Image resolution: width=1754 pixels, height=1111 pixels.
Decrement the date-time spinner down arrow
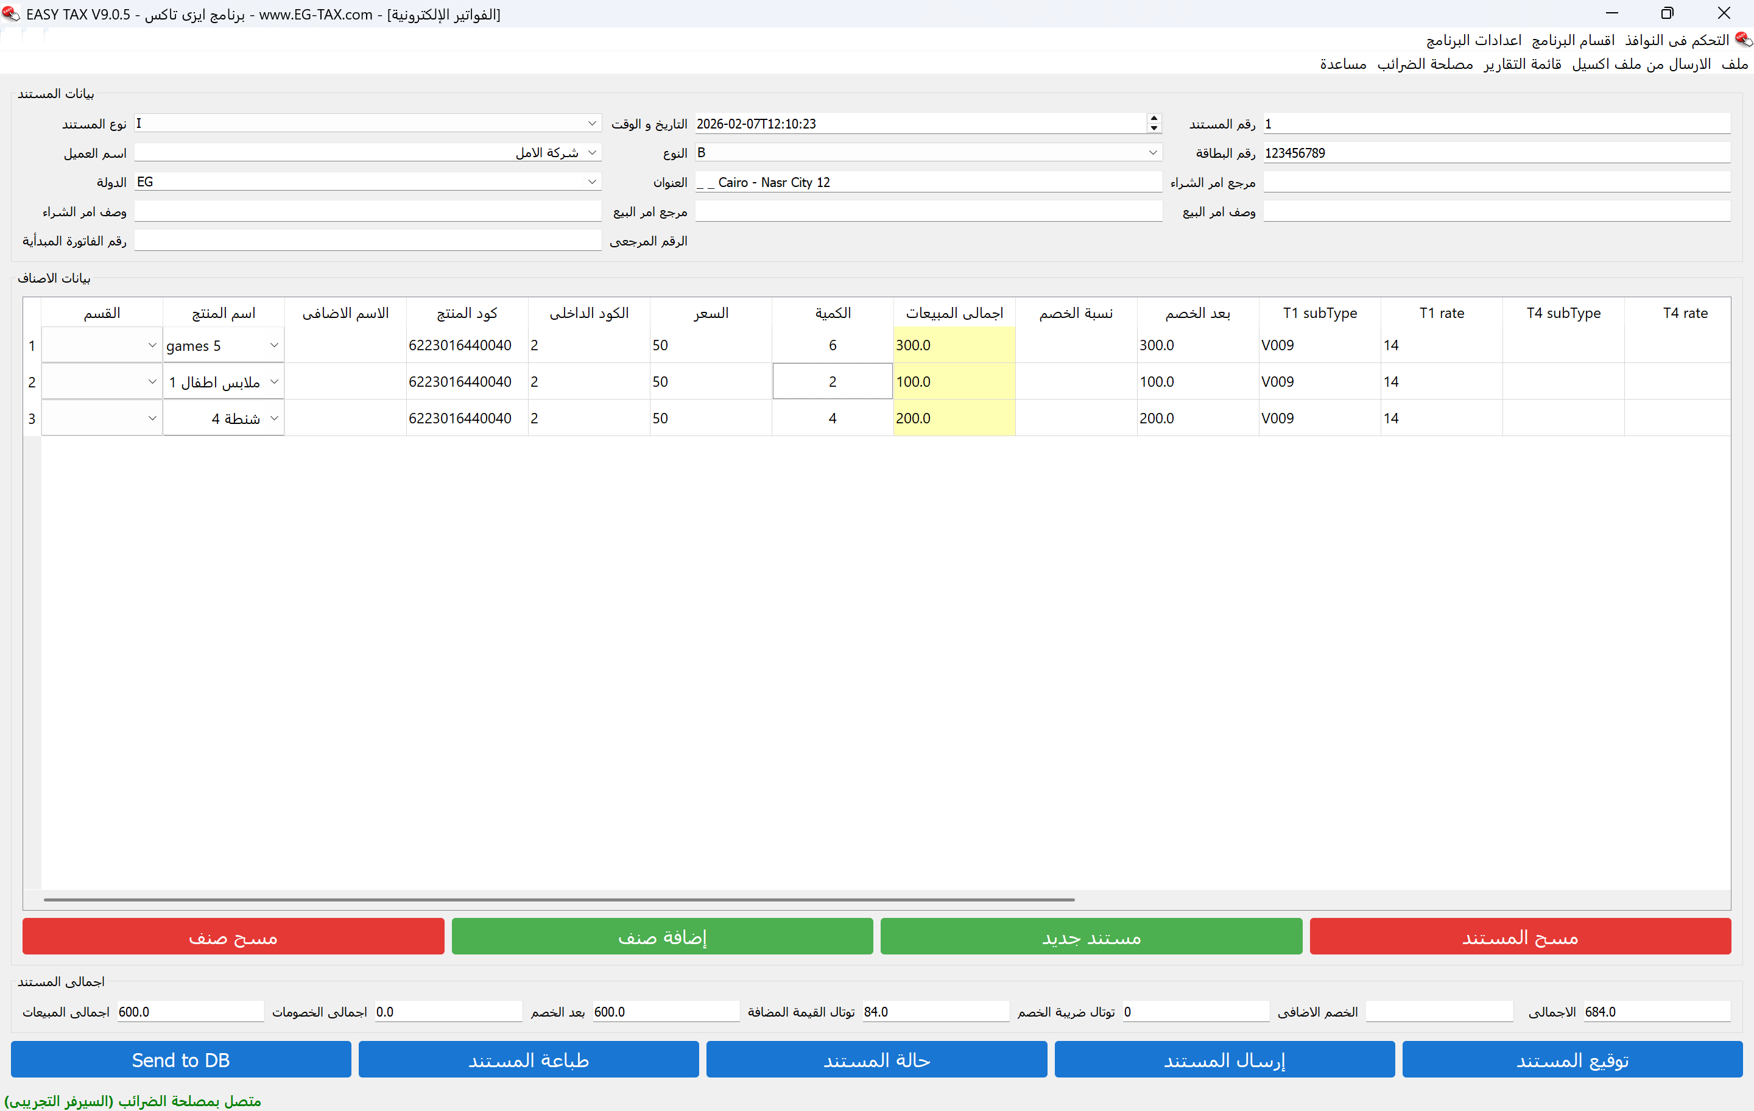tap(1153, 129)
